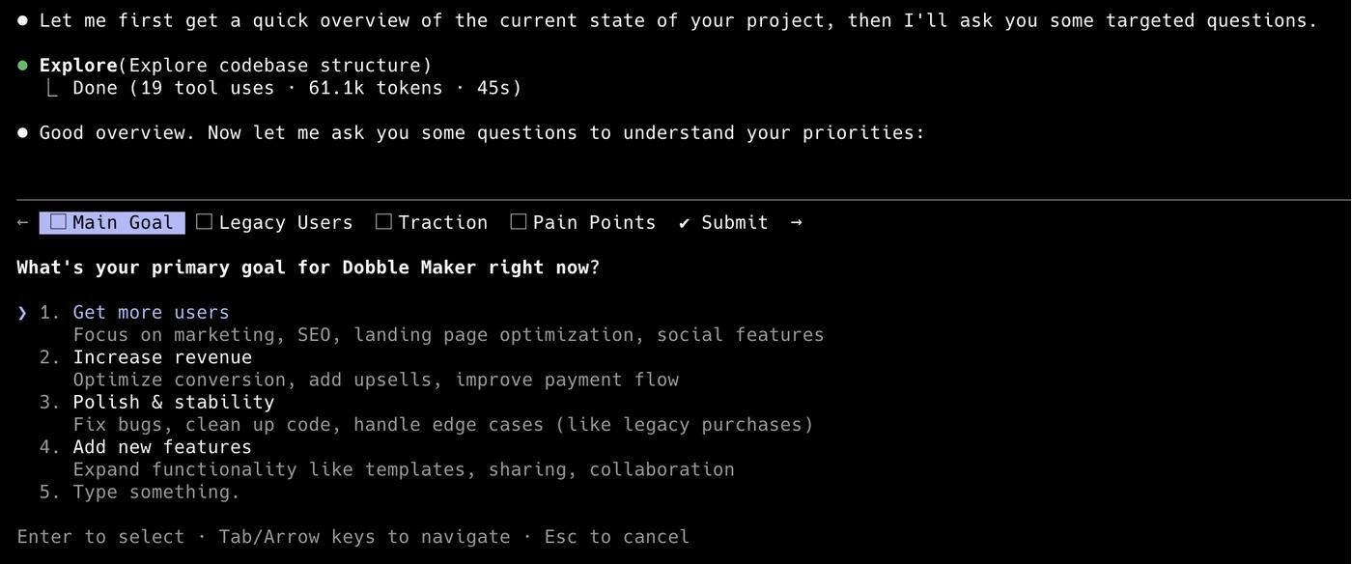The height and width of the screenshot is (564, 1352).
Task: Click the Submit checkmark icon
Action: click(684, 223)
